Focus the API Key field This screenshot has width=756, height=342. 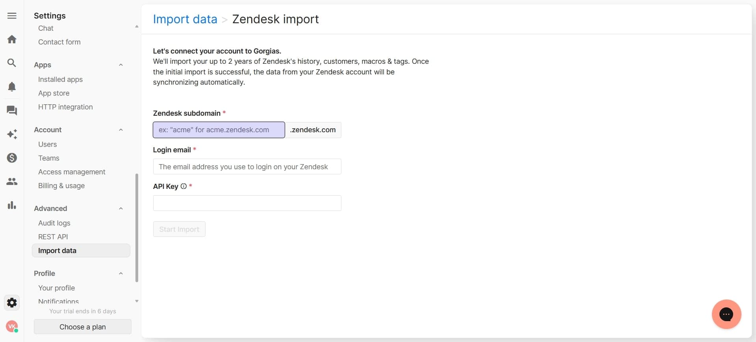coord(247,203)
